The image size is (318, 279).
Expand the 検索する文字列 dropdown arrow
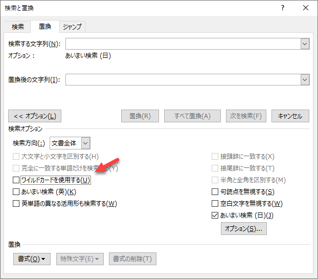pos(305,44)
